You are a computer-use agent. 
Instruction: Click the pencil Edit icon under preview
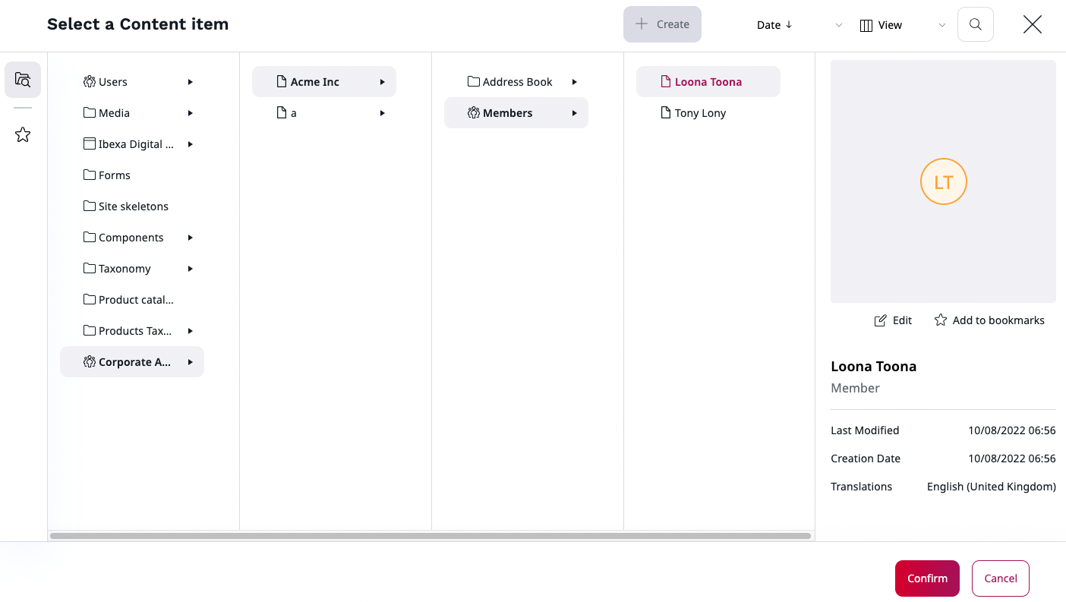click(881, 320)
